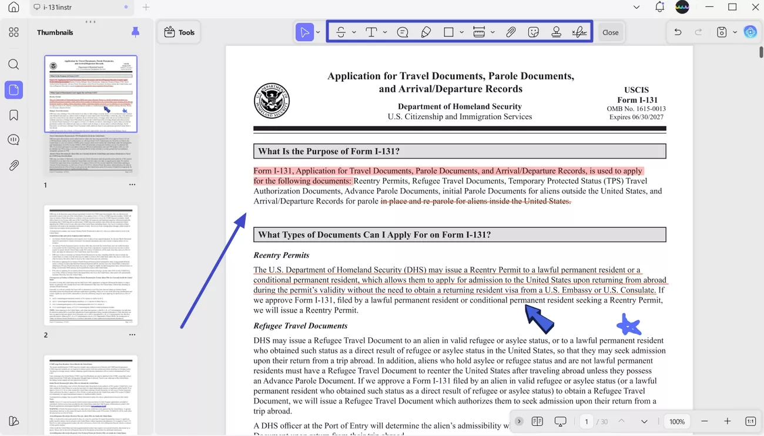Screen dimensions: 764x436
Task: Select the file attachment tool
Action: [x=511, y=32]
